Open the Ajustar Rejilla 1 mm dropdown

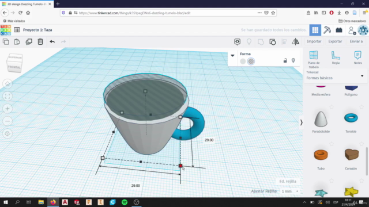(x=289, y=191)
